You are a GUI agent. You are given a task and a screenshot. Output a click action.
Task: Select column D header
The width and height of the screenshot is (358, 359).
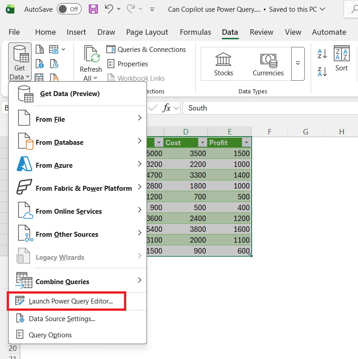pos(186,132)
